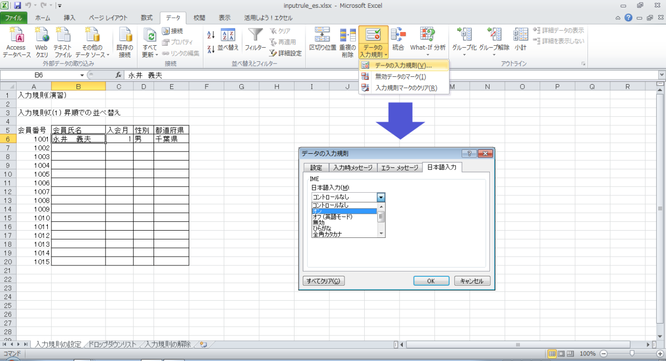
Task: Open the ファイル tab
Action: pos(14,18)
